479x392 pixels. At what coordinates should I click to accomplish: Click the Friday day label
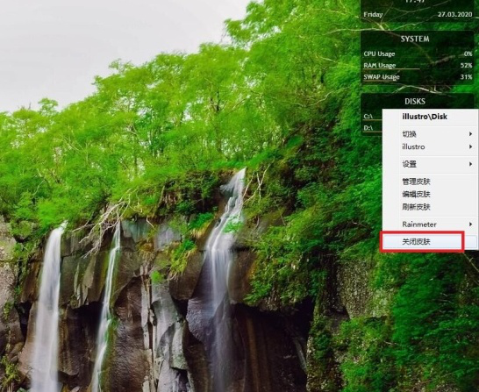[373, 15]
